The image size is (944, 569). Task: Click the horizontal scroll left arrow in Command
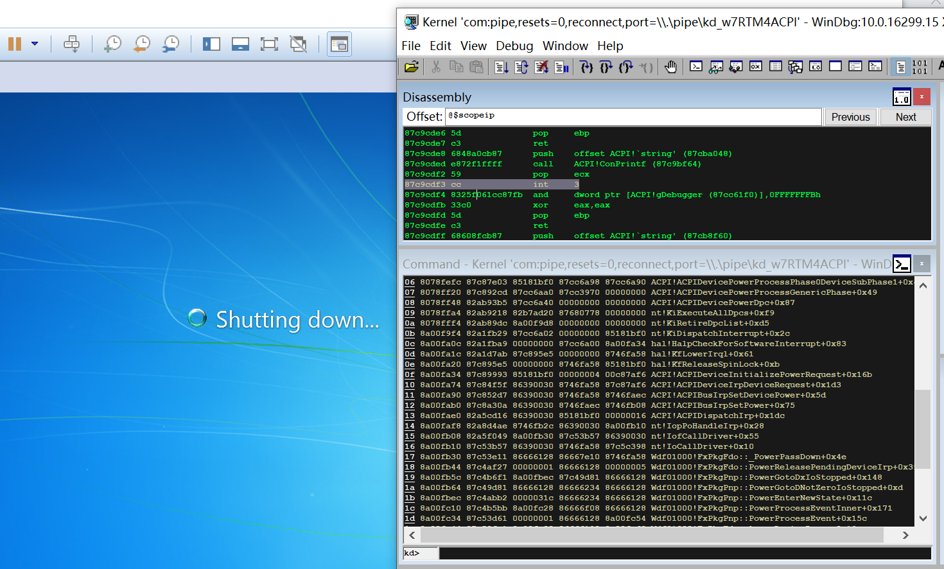coord(412,535)
